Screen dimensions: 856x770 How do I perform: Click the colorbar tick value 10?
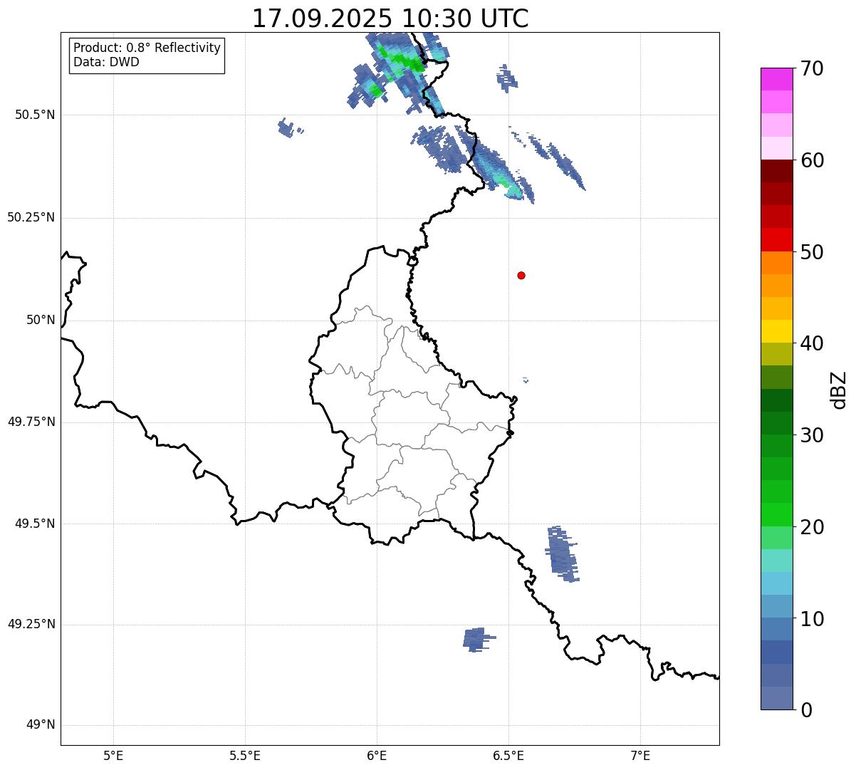(812, 618)
